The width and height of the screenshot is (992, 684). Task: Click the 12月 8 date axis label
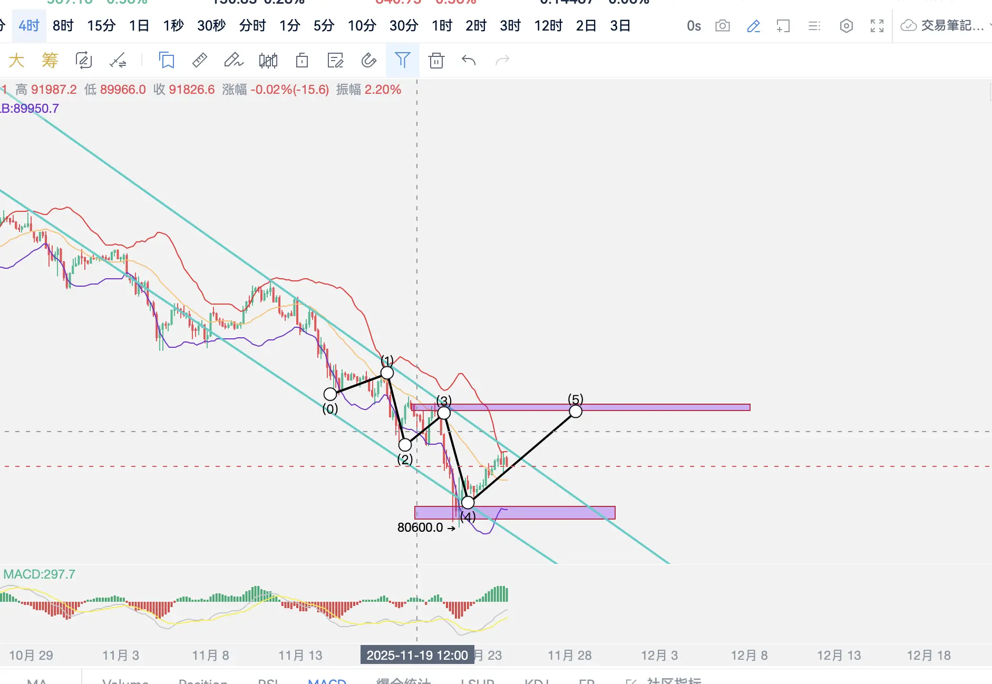(749, 656)
